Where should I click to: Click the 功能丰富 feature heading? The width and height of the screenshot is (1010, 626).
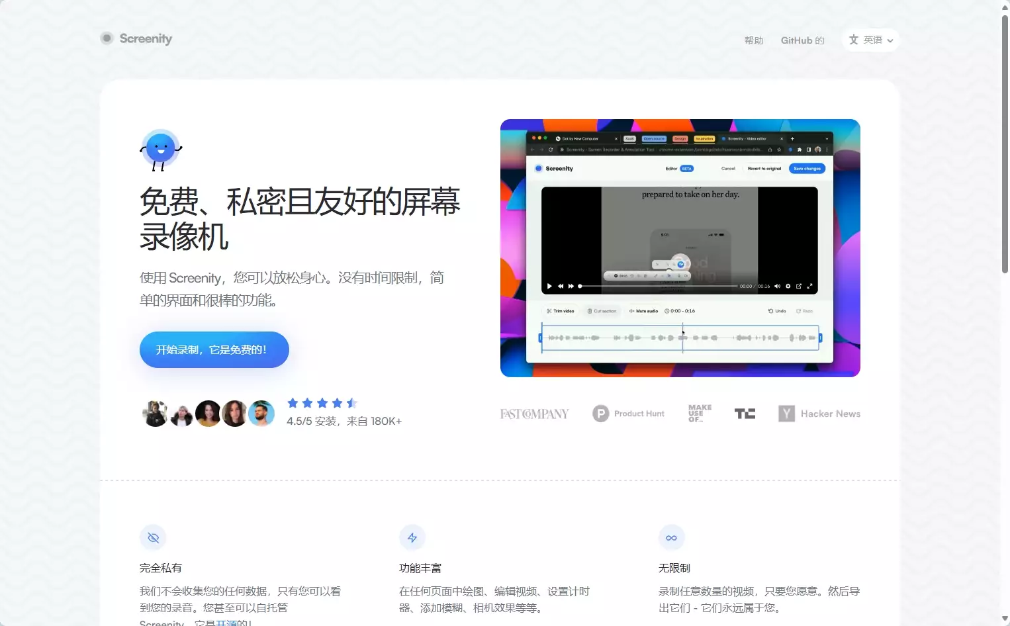pos(420,568)
